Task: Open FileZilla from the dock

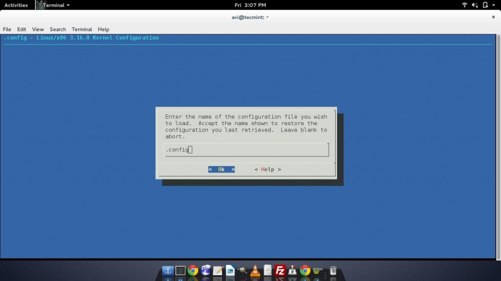Action: point(280,270)
